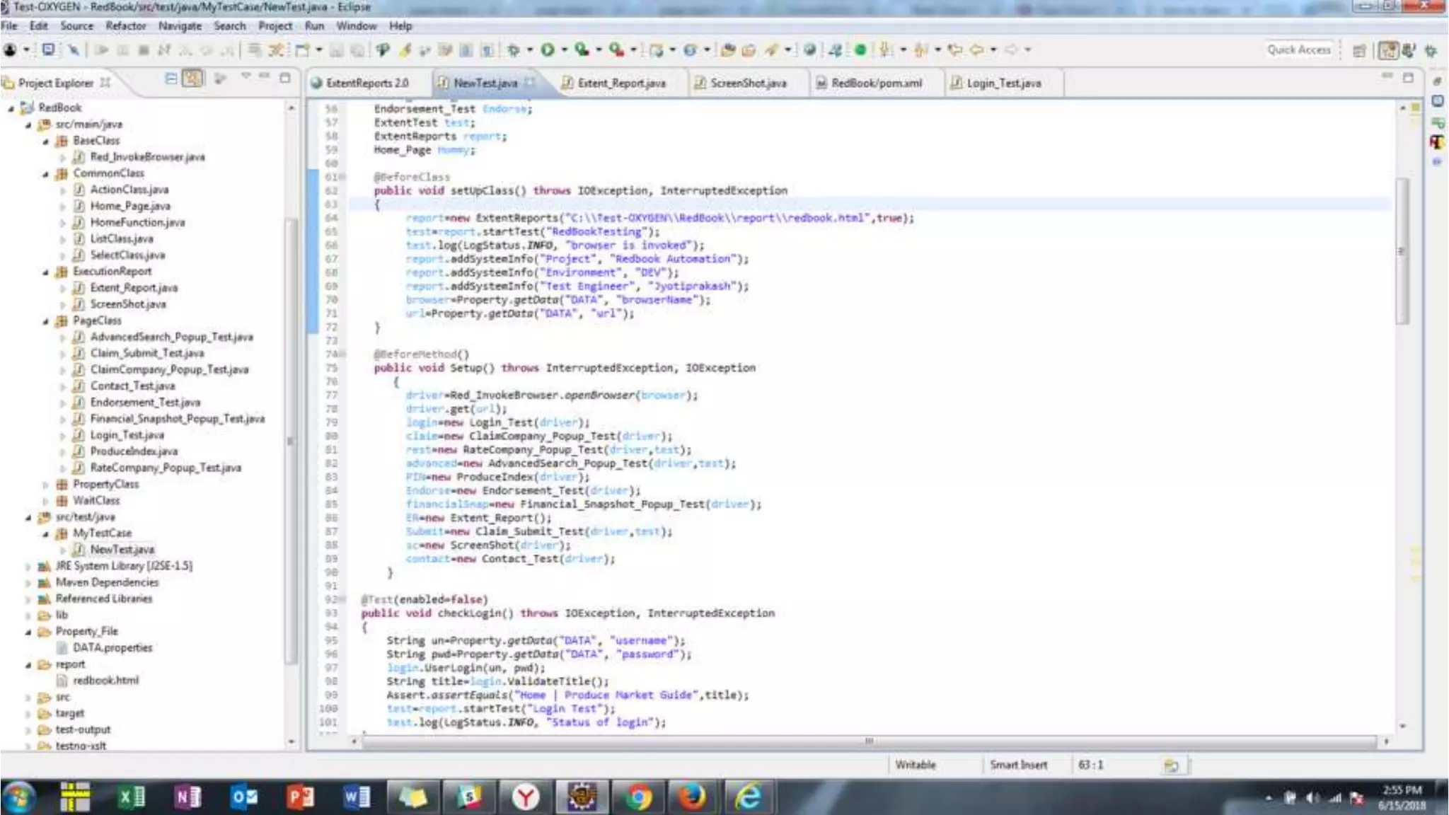The width and height of the screenshot is (1449, 815).
Task: Click the editor horizontal scrollbar
Action: pos(869,741)
